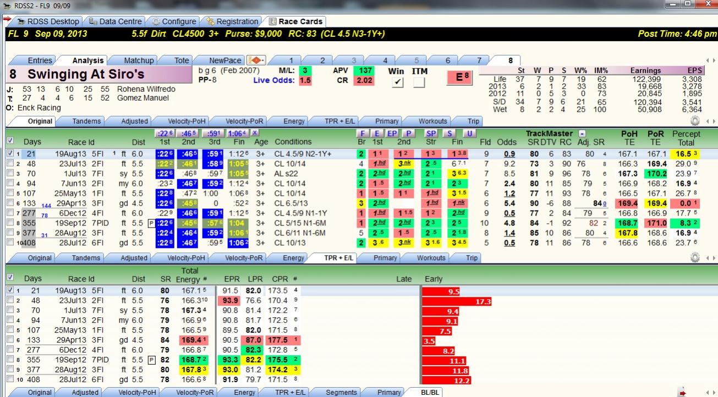Check upper row 19Sep12 7PID race checkbox
The height and width of the screenshot is (397, 718).
click(x=10, y=223)
